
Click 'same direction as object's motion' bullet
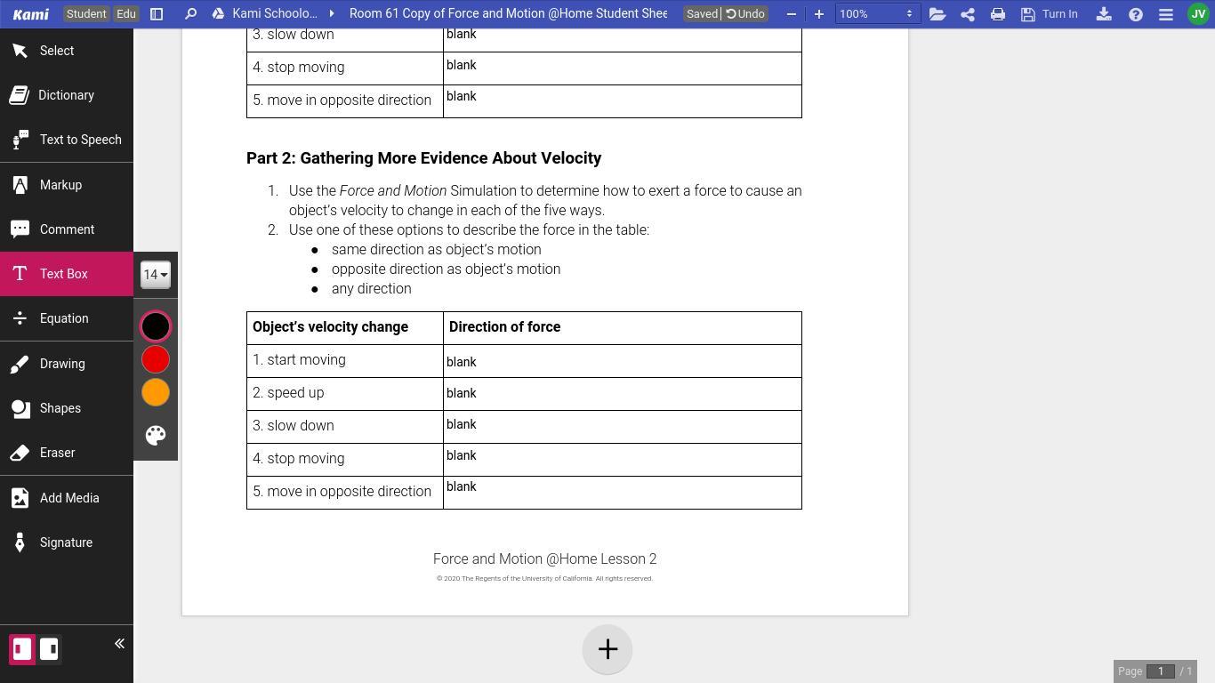[437, 250]
